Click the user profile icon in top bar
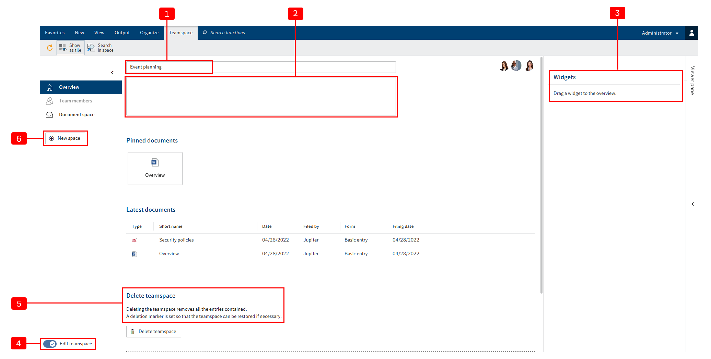 coord(691,33)
